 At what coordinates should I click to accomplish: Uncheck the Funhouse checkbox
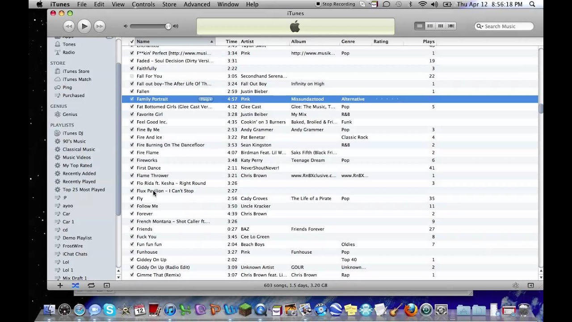point(132,252)
